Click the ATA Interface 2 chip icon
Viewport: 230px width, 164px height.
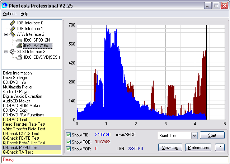[13, 34]
